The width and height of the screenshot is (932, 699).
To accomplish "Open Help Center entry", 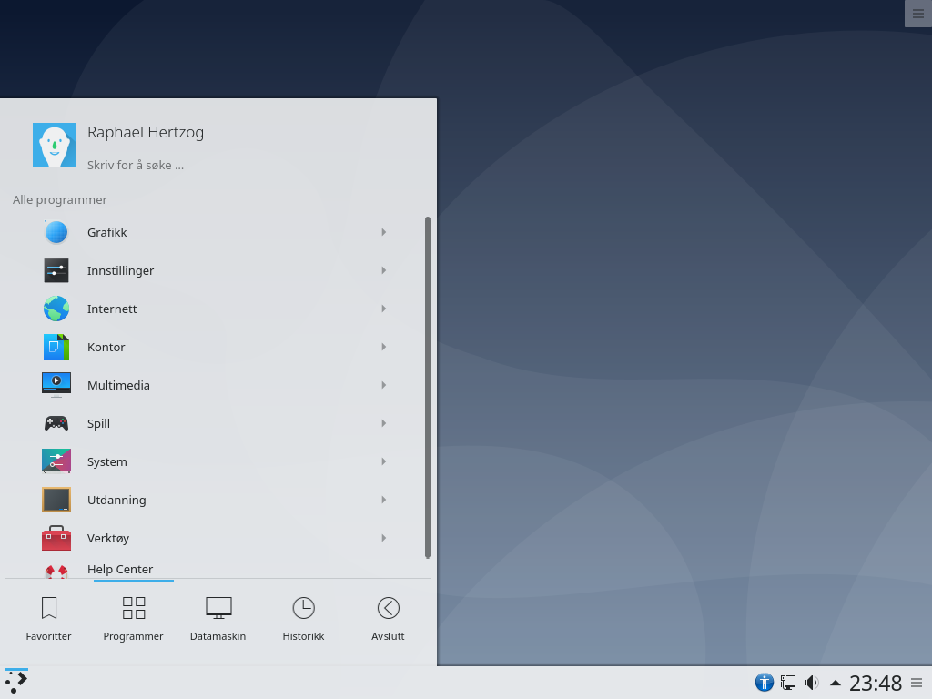I will 120,570.
